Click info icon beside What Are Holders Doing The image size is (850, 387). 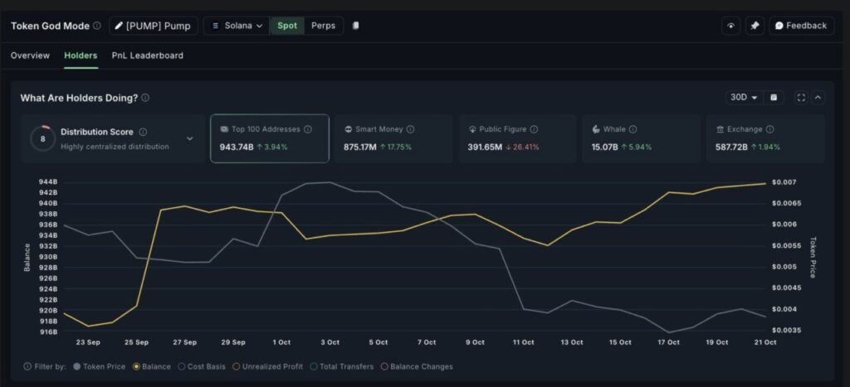(145, 98)
